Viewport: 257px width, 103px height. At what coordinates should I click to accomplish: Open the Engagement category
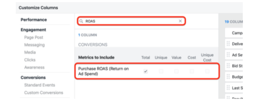click(x=33, y=30)
